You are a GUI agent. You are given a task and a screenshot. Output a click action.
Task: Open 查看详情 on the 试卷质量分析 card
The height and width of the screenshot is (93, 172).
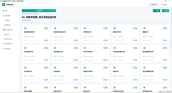point(105,40)
